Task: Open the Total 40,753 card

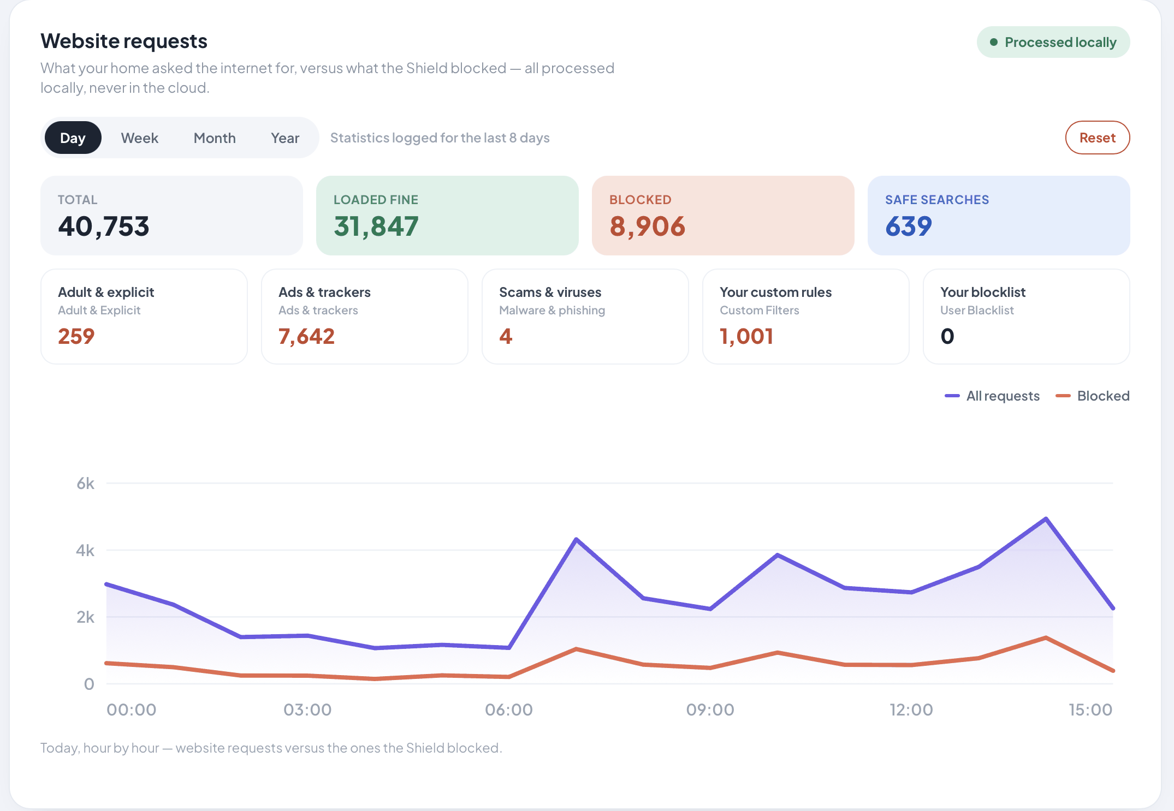Action: [171, 216]
